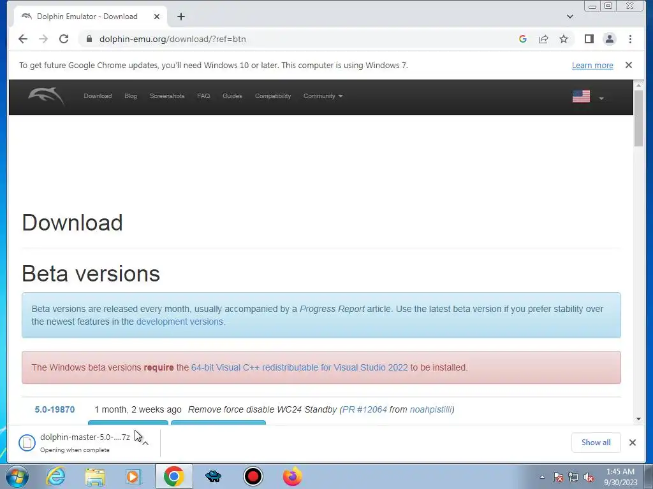Viewport: 653px width, 489px height.
Task: Dismiss the Chrome update notice
Action: click(x=629, y=65)
